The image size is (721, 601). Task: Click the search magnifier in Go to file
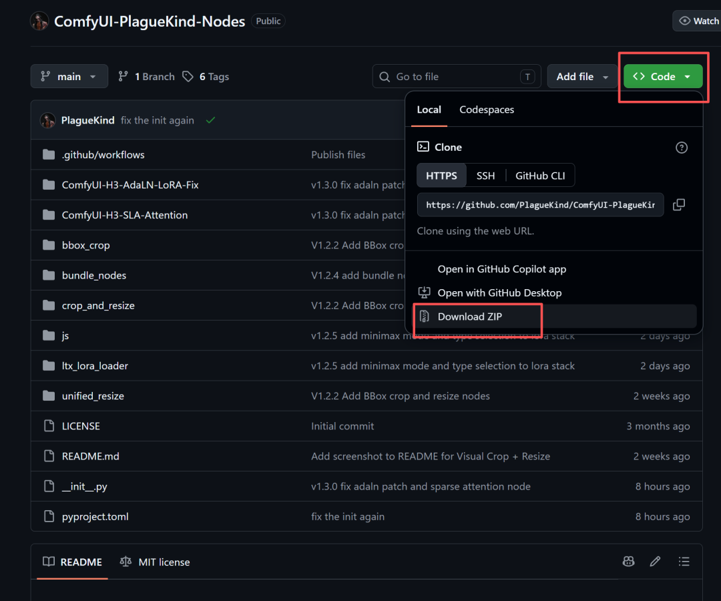click(x=385, y=77)
